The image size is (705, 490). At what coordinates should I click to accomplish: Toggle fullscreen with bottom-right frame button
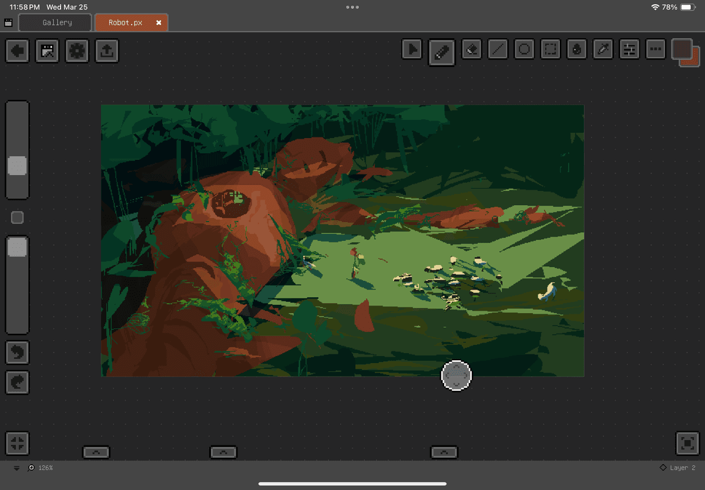687,443
